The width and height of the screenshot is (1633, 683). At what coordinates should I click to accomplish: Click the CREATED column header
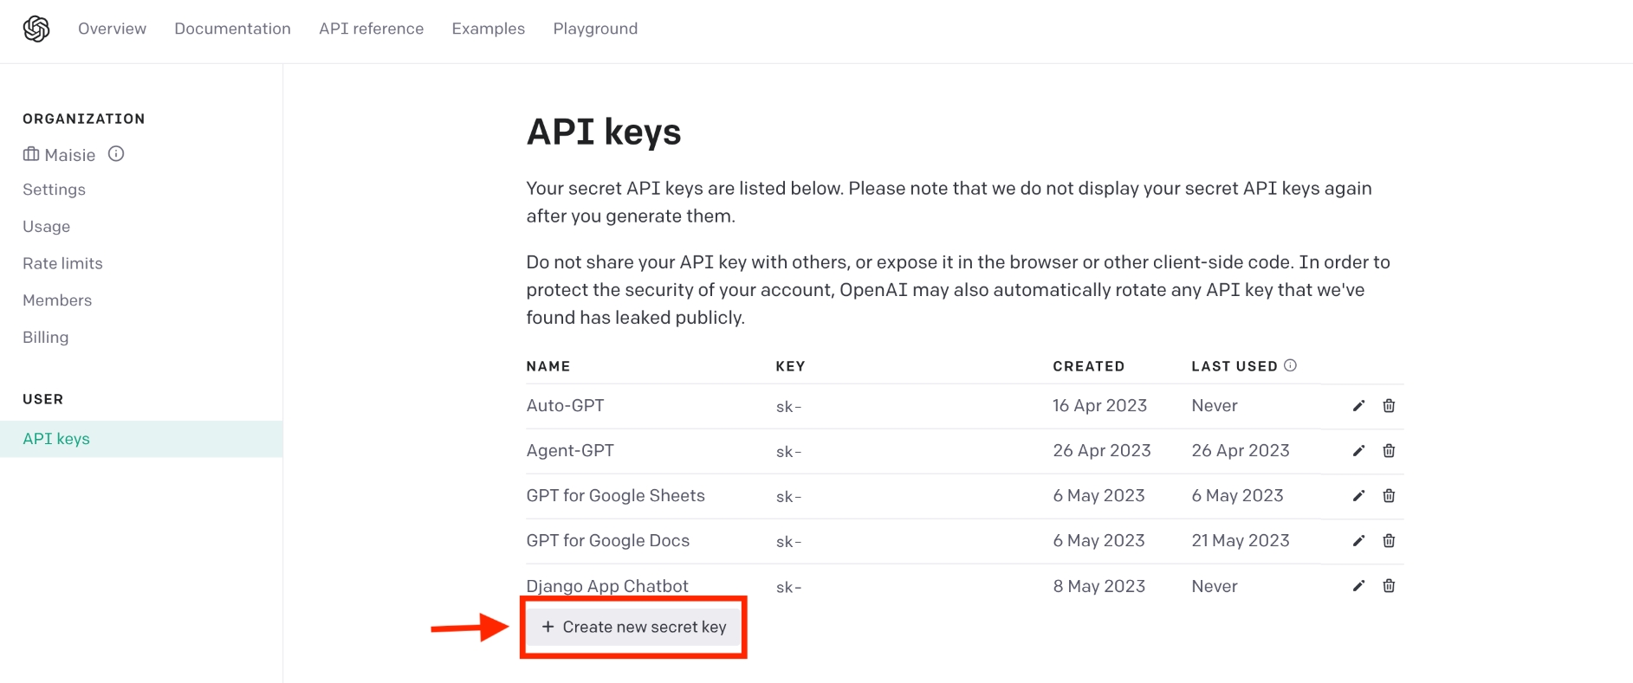point(1088,366)
